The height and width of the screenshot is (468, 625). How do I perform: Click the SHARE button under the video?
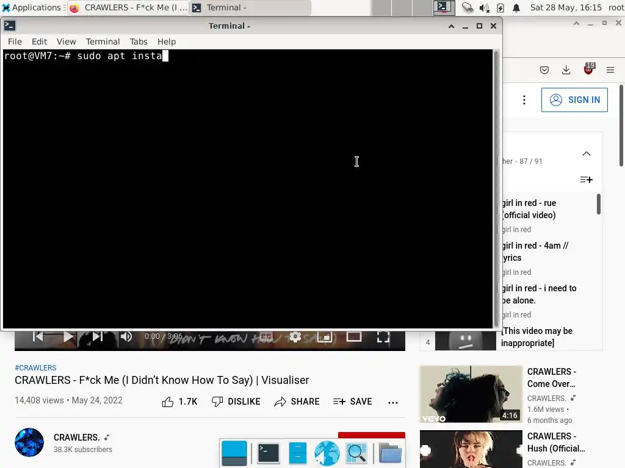tap(297, 402)
